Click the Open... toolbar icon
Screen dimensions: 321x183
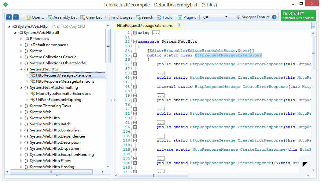pyautogui.click(x=28, y=17)
